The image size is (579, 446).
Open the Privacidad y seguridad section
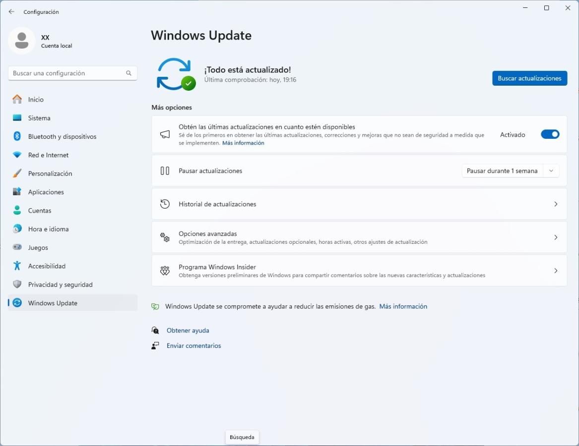(72, 284)
